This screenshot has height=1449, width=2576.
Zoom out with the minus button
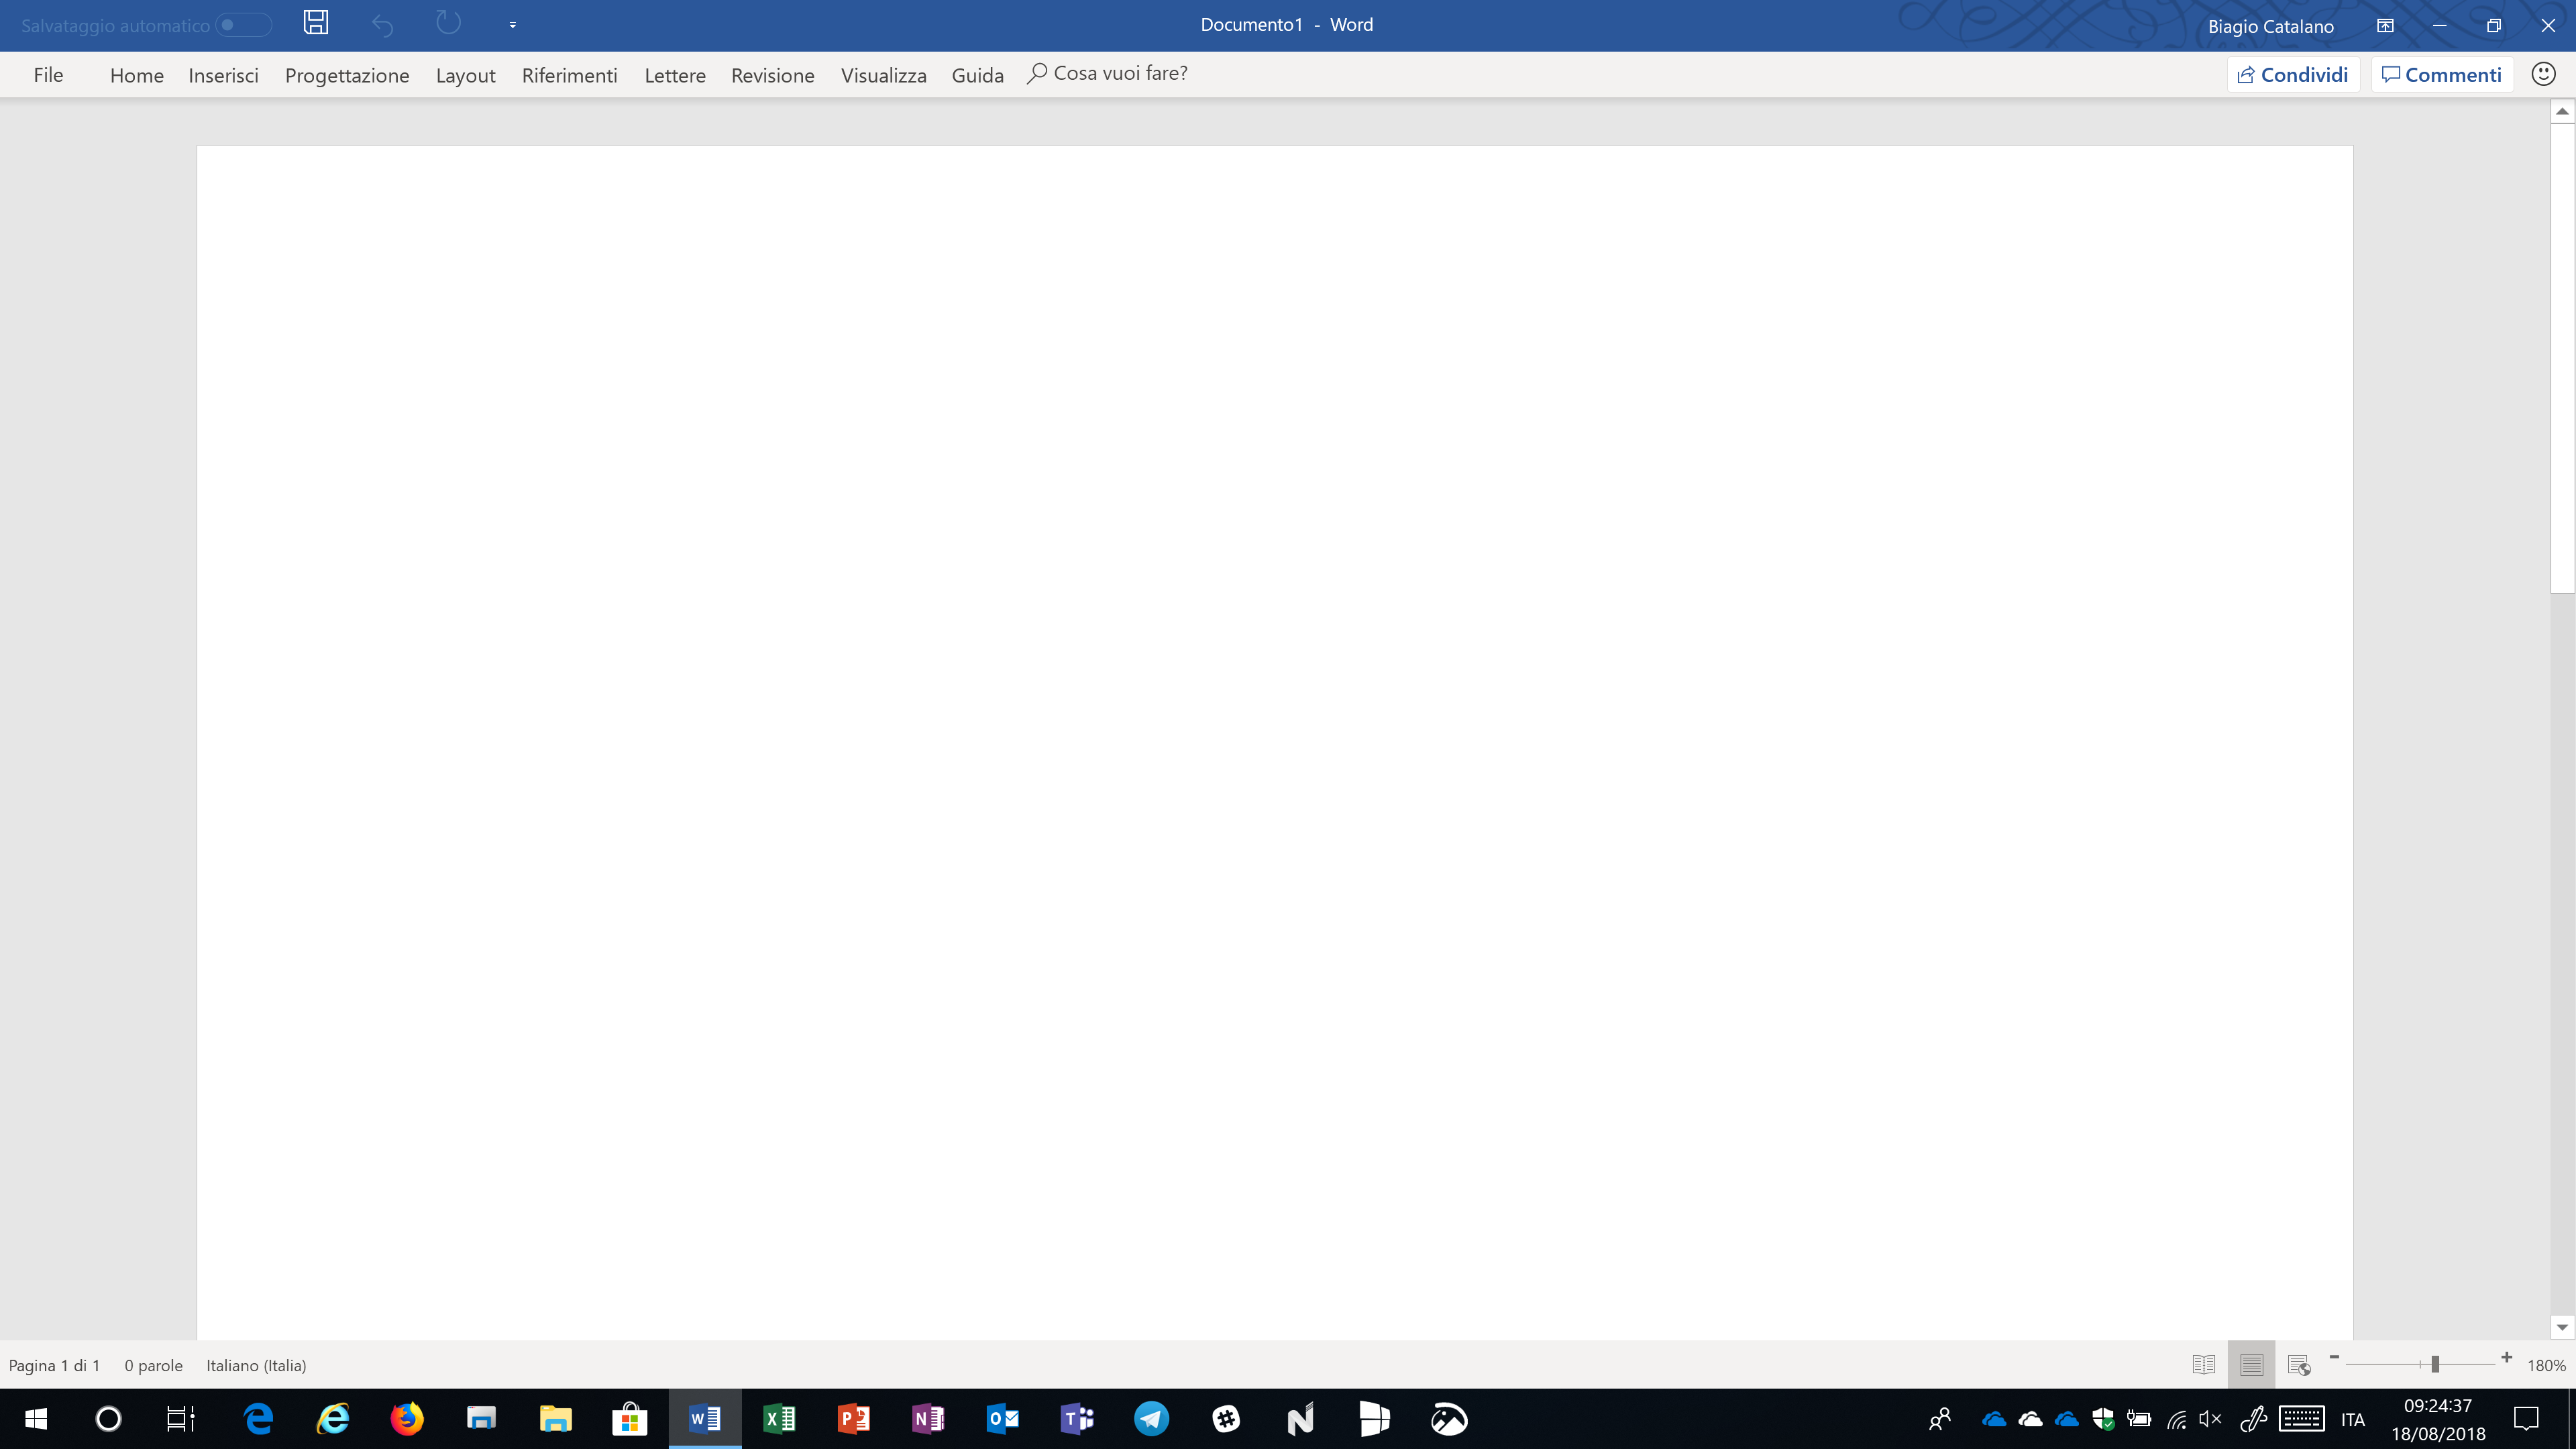(x=2334, y=1358)
